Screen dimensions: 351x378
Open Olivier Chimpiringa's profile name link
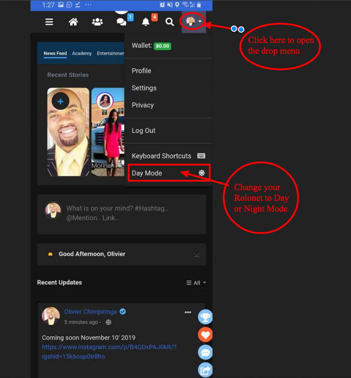coord(90,312)
